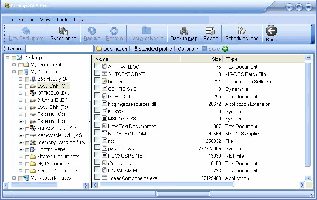Click the file list horizontal scrollbar thumb
The height and width of the screenshot is (200, 317).
(167, 184)
